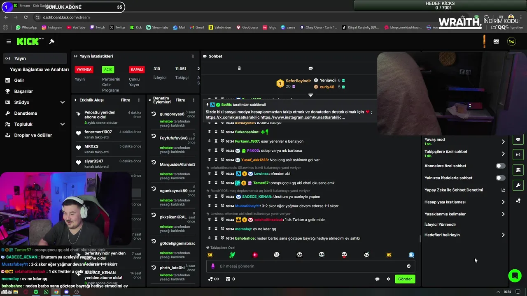
Task: Open the three-dot options in Etkinlik Akışı
Action: click(139, 100)
